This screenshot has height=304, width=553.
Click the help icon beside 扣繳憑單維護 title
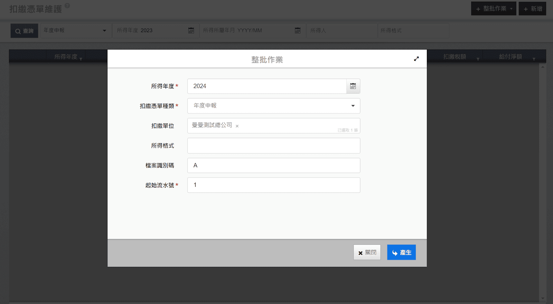(67, 6)
